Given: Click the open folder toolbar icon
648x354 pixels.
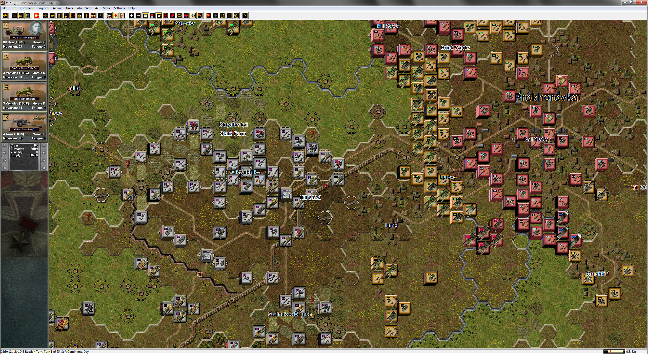Looking at the screenshot, I should coord(21,16).
